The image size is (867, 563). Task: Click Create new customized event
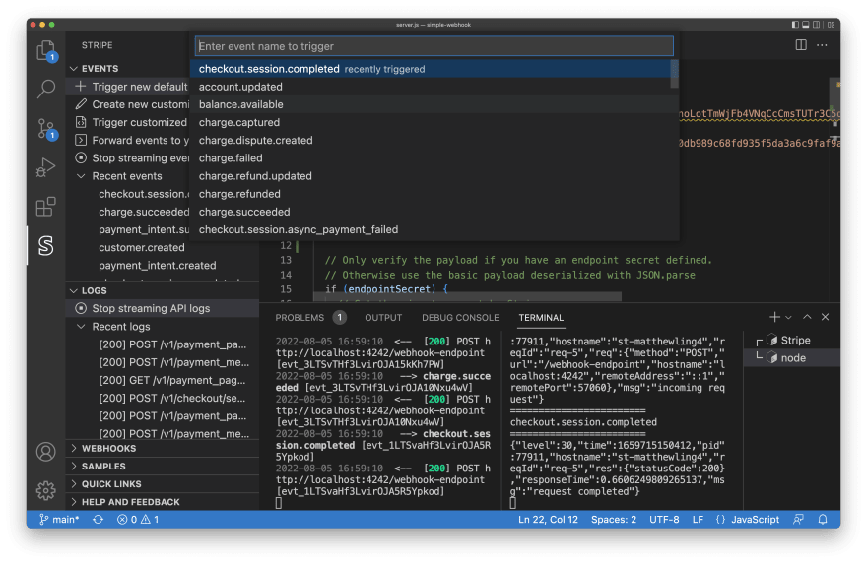pos(130,104)
